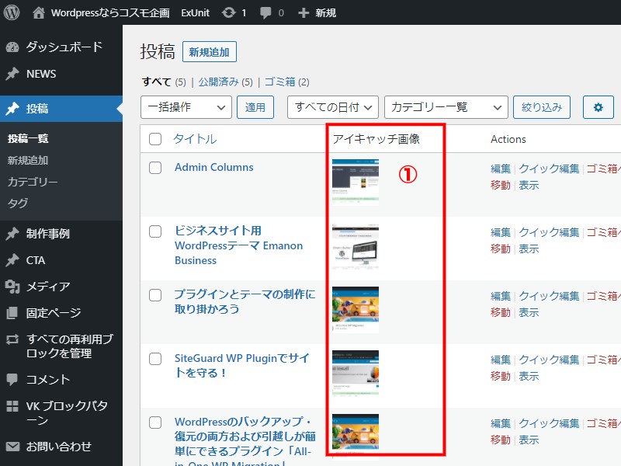Viewport: 621px width, 466px height.
Task: Click the 新規追加 button next to 投稿
Action: click(x=210, y=52)
